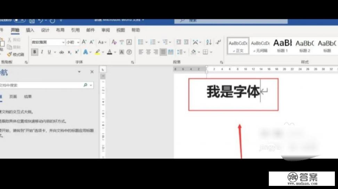The image size is (338, 189).
Task: Open the font color dropdown arrow
Action: click(115, 52)
